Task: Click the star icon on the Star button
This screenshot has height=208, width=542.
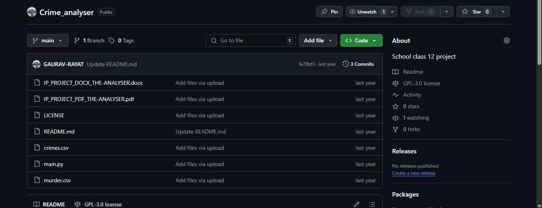Action: [x=465, y=12]
